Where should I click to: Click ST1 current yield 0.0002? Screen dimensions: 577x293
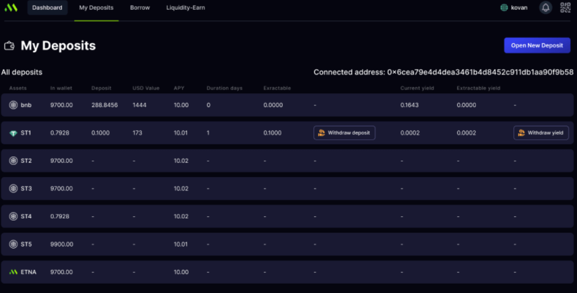[410, 133]
